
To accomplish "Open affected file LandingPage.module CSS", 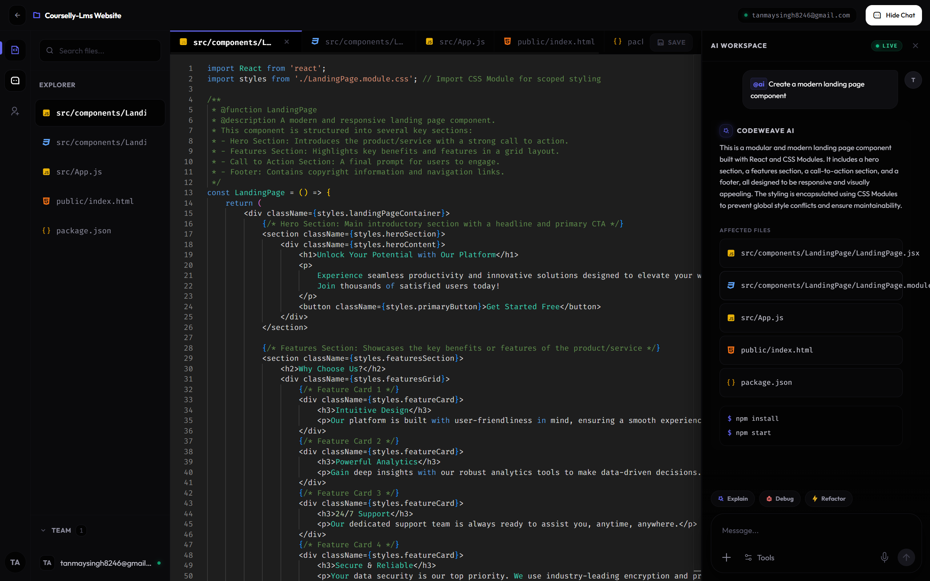I will 811,286.
